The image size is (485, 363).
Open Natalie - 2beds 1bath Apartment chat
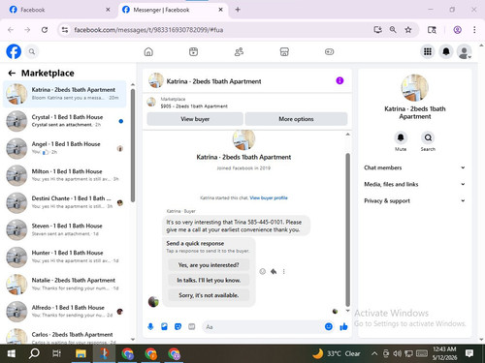pyautogui.click(x=65, y=285)
